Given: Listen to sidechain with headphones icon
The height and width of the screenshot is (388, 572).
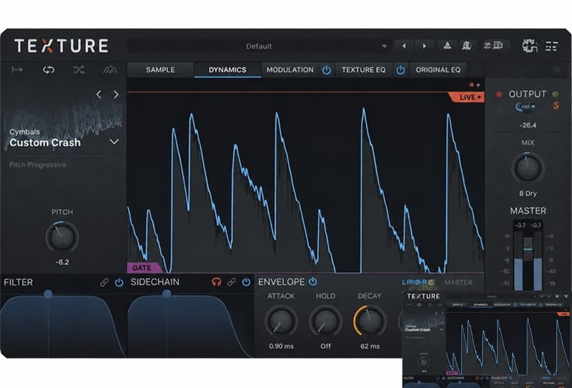Looking at the screenshot, I should 217,282.
